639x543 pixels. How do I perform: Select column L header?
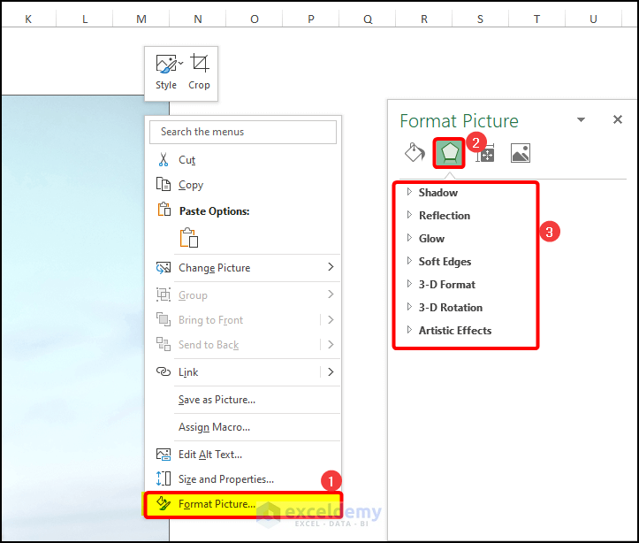coord(84,19)
